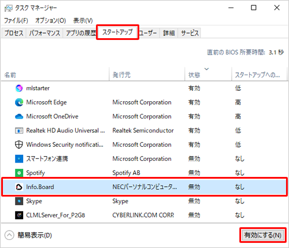Select the Microsoft OneDrive name text
The image size is (289, 248).
pos(52,116)
